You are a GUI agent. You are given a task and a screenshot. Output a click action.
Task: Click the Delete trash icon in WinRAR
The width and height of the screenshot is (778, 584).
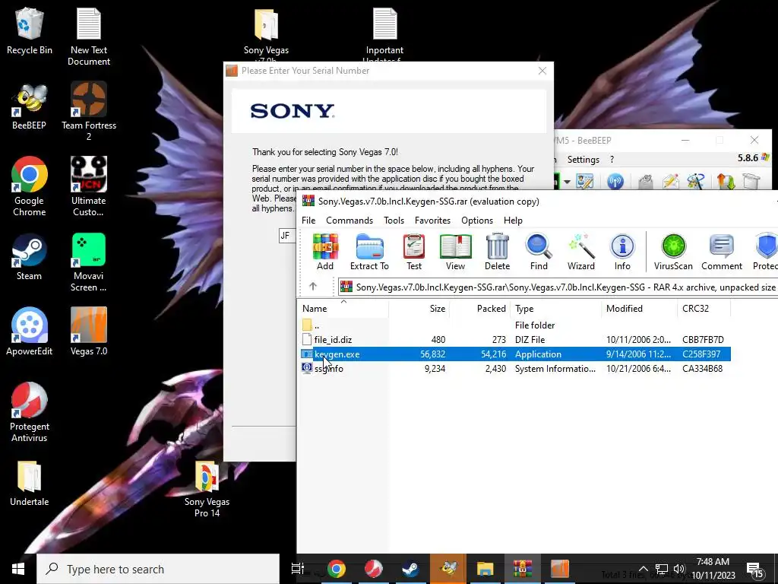pyautogui.click(x=497, y=252)
